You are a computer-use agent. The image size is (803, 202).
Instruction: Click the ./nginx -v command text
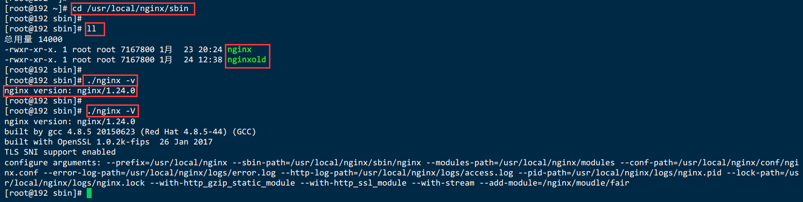111,80
